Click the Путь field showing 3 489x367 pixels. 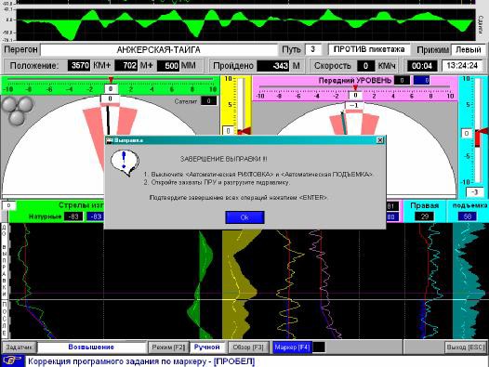312,49
